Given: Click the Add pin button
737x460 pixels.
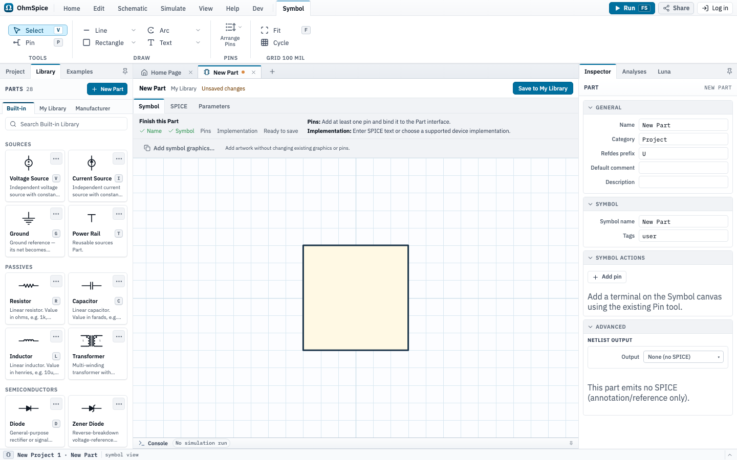Looking at the screenshot, I should pyautogui.click(x=607, y=277).
